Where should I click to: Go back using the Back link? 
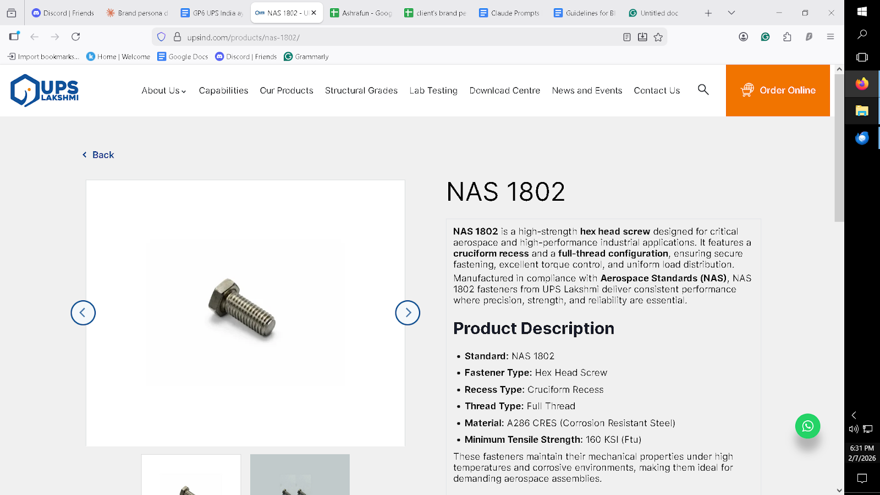click(x=98, y=155)
